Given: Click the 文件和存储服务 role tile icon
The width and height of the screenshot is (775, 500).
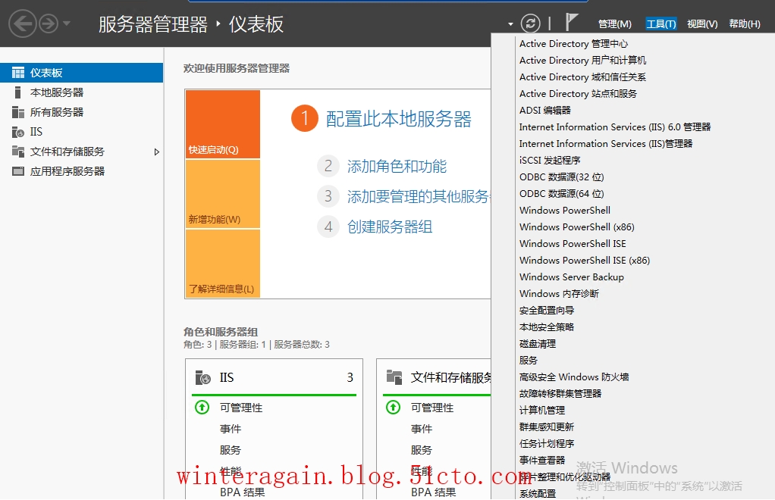Looking at the screenshot, I should (x=394, y=377).
